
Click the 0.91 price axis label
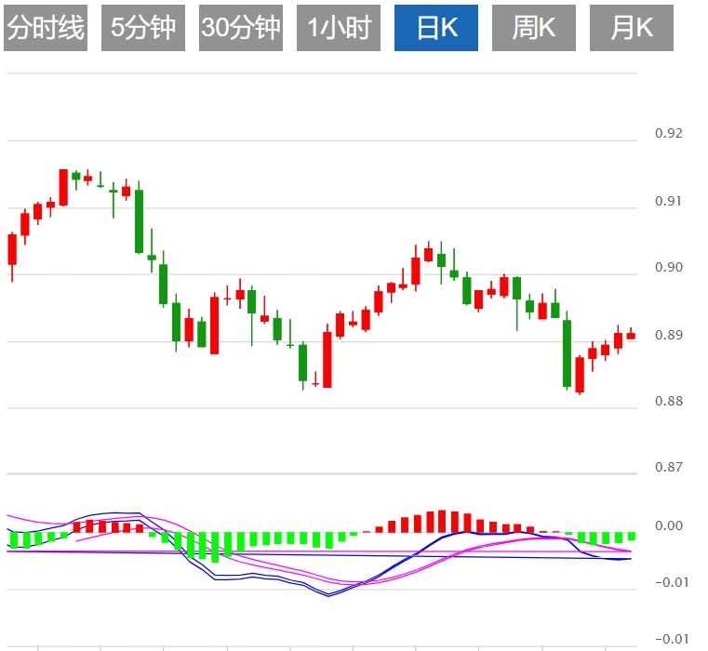coord(668,201)
